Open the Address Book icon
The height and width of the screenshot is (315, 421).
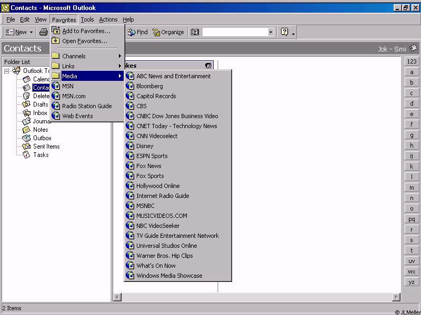195,32
